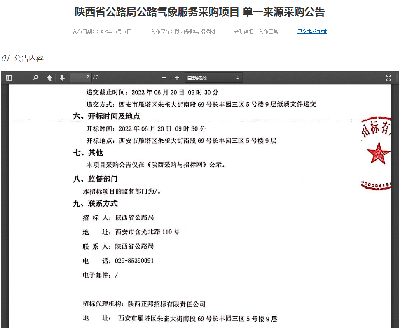Click the 01 公告内容 section header
This screenshot has width=400, height=329.
(23, 58)
